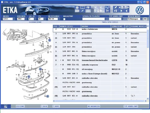
Task: Click the handshake icon
Action: point(88,8)
